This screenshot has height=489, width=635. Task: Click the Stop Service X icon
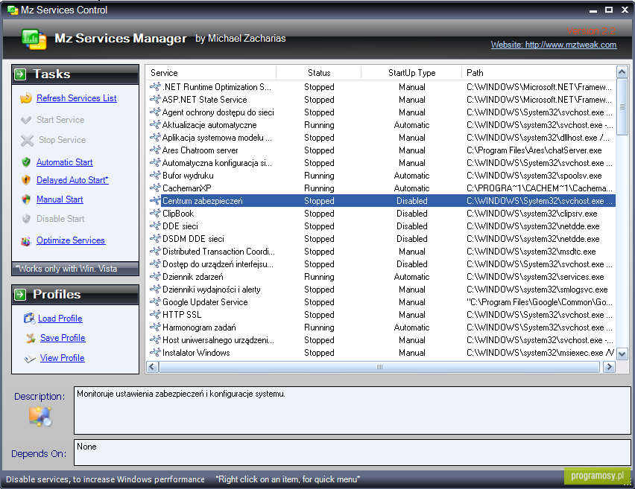[27, 140]
